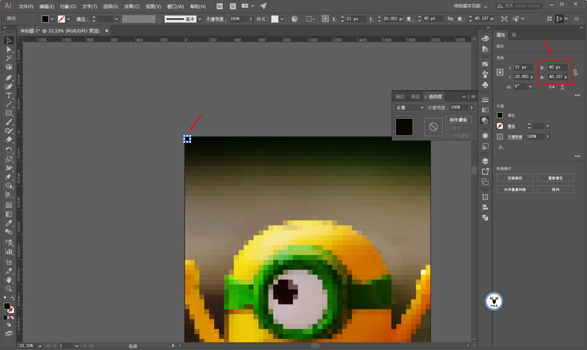Open the 传统基本功能 workspace dropdown
The width and height of the screenshot is (587, 350).
point(471,6)
